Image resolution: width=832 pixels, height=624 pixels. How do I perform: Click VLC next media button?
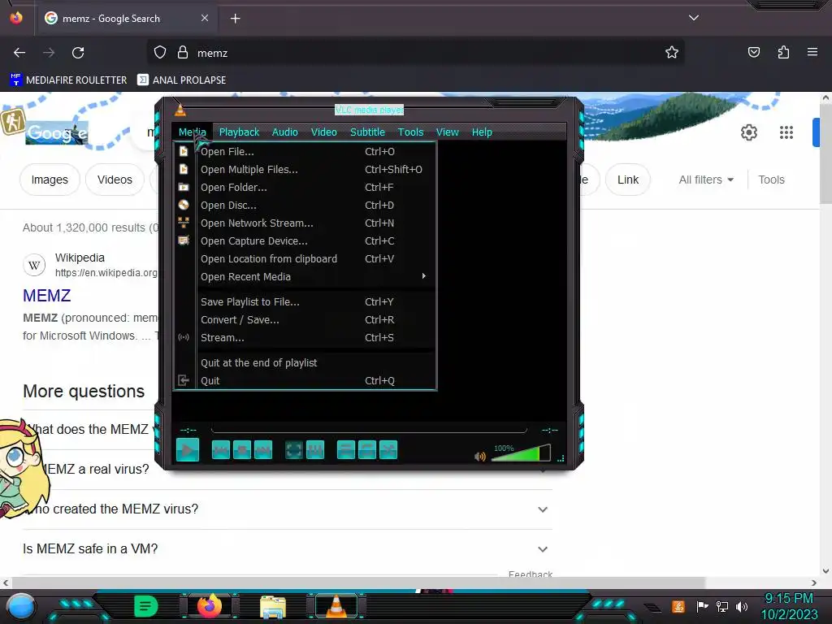point(263,450)
